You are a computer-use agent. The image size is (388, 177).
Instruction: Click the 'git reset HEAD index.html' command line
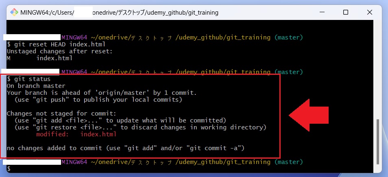tap(56, 45)
